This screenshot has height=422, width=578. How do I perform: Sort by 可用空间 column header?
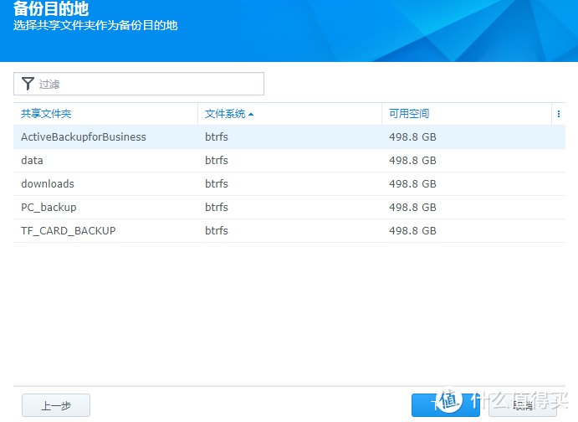pos(409,114)
